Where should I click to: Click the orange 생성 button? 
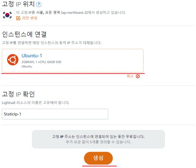(98, 158)
